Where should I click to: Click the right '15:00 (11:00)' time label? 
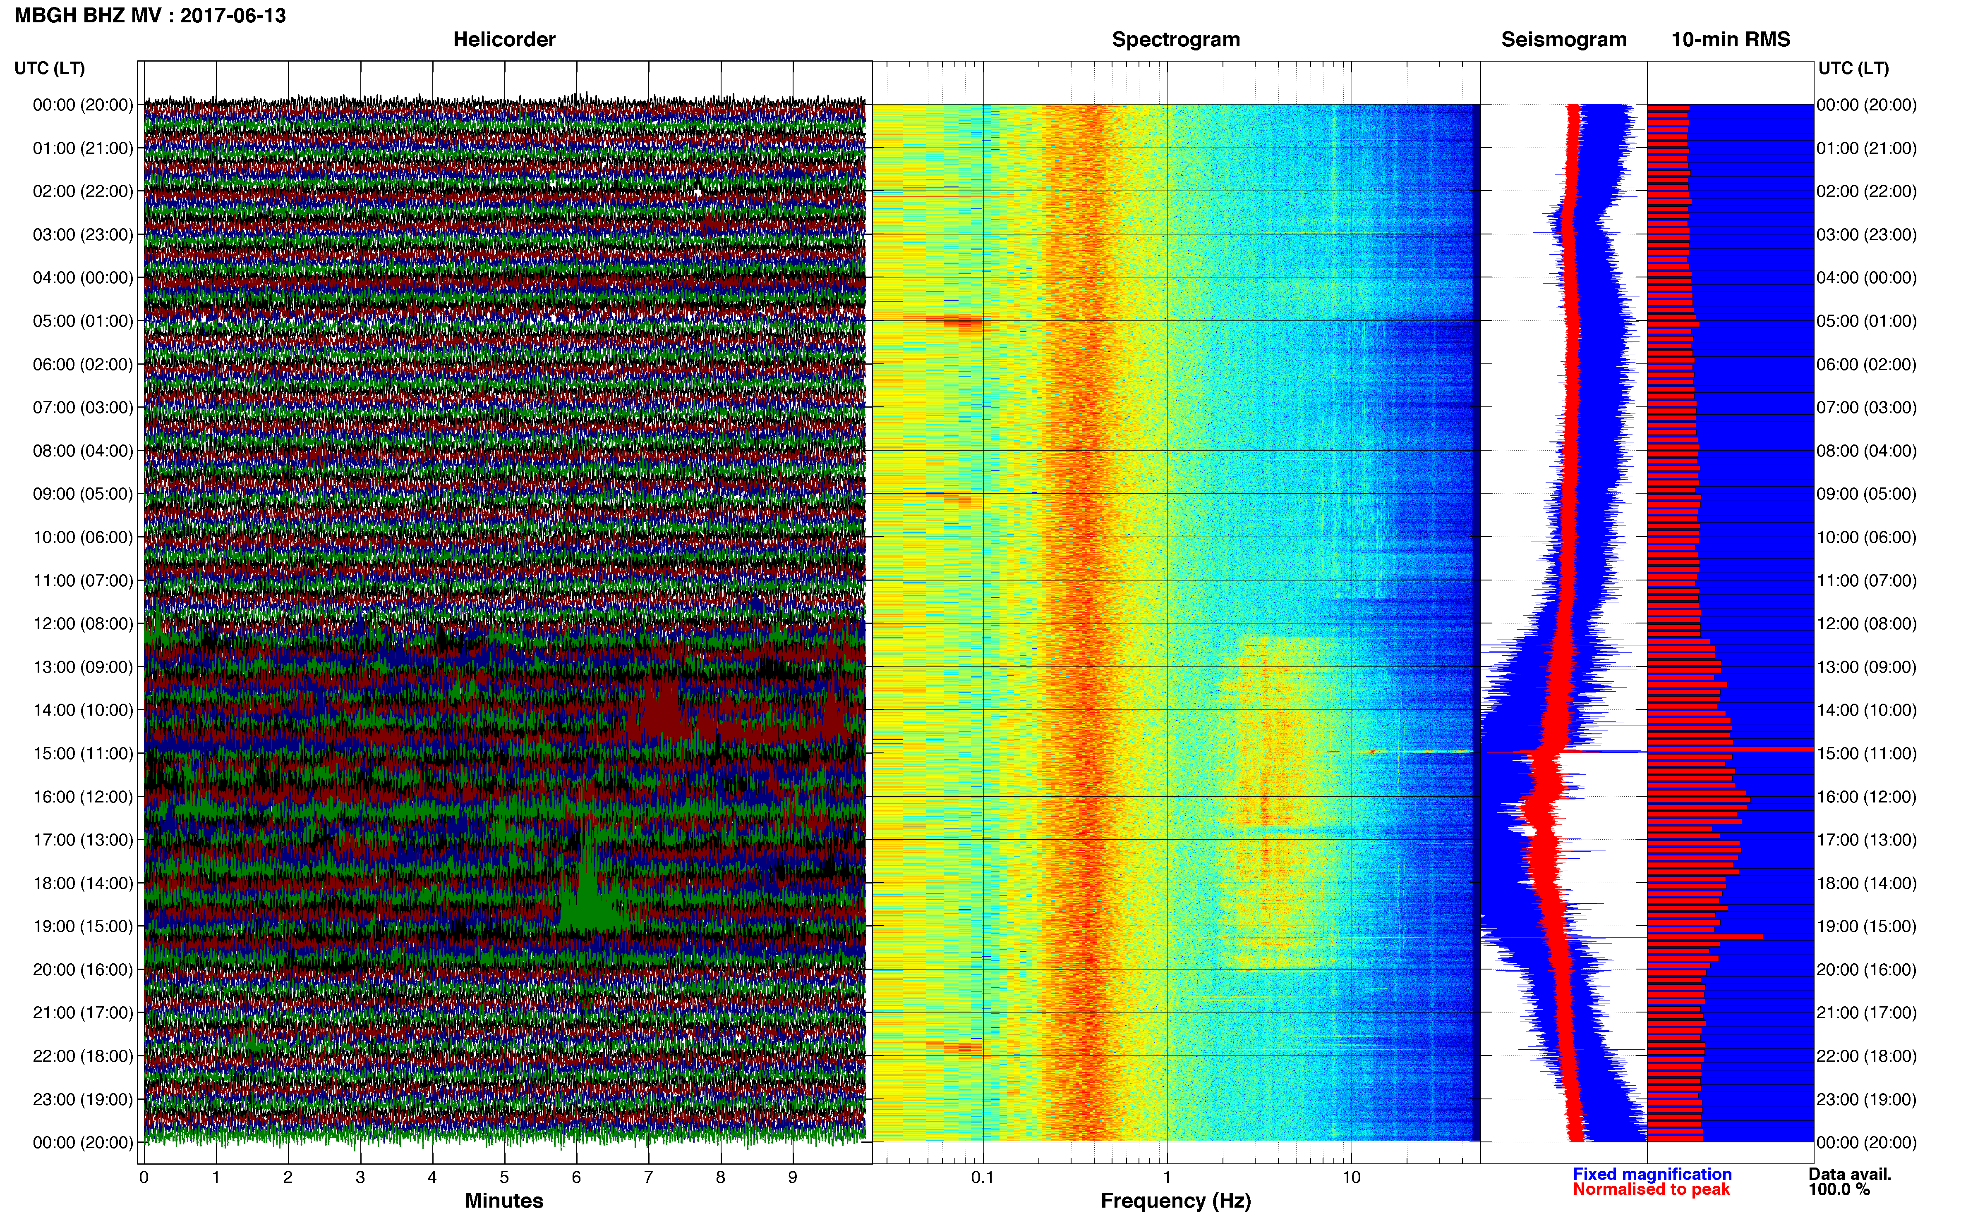point(1866,753)
